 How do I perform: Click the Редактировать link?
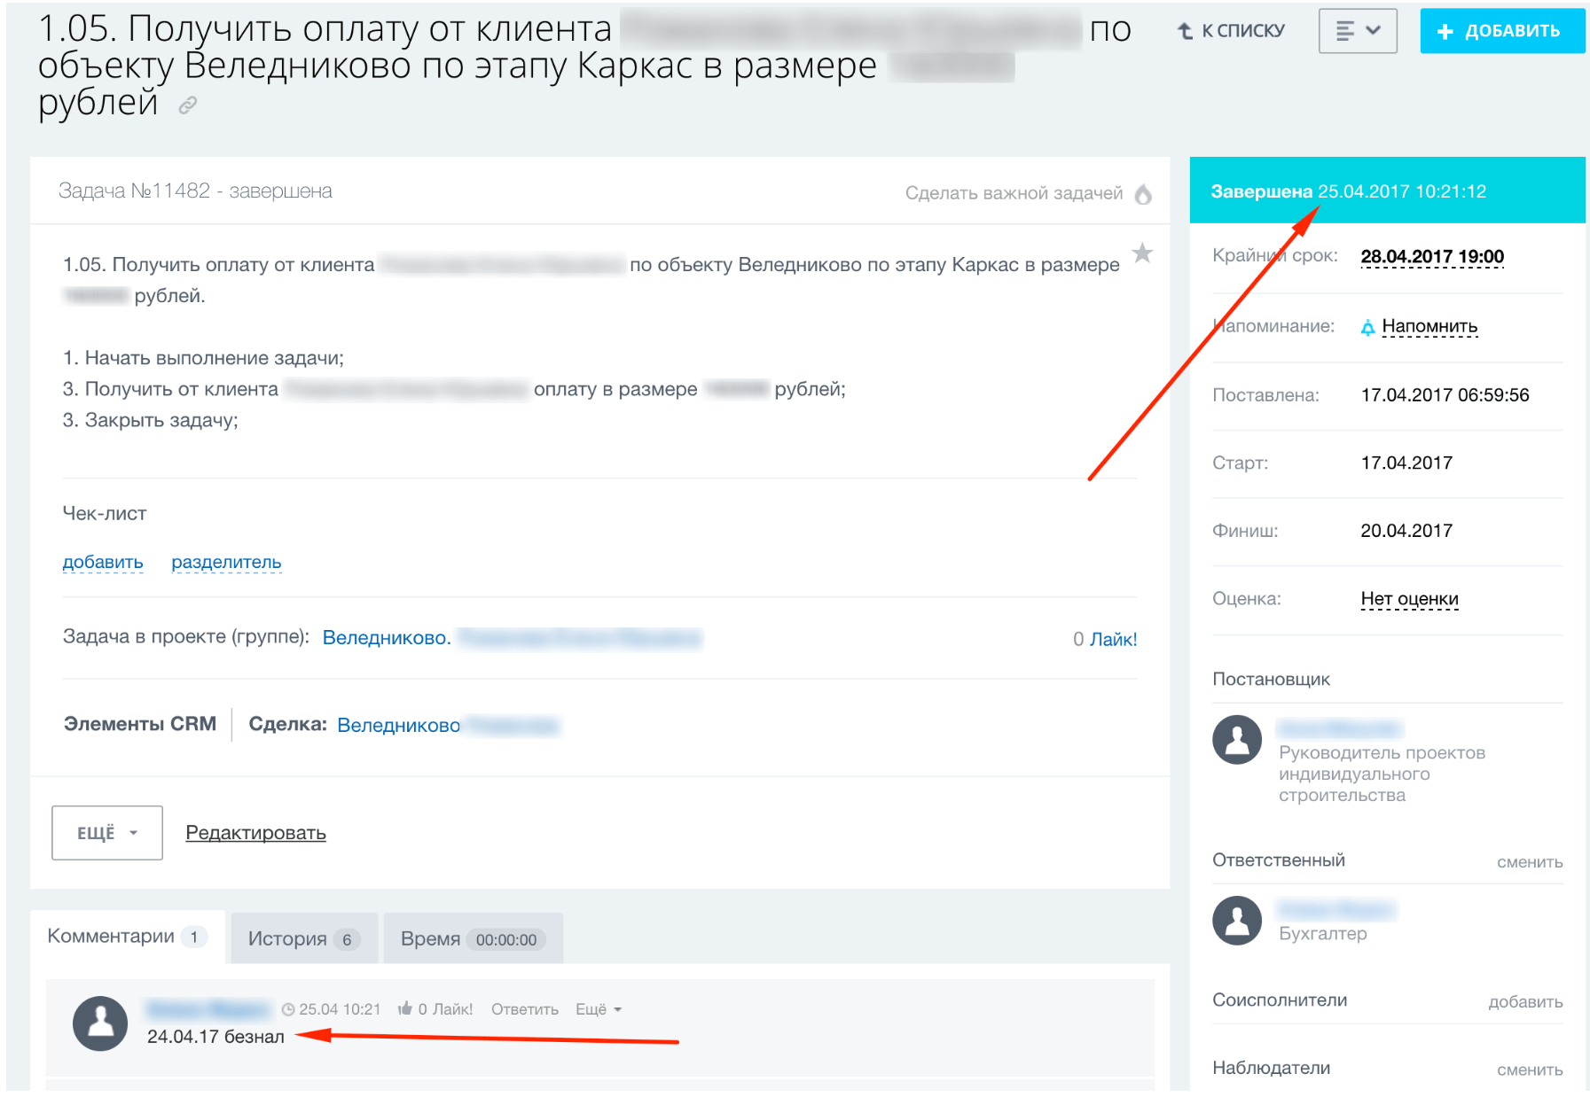(x=255, y=833)
